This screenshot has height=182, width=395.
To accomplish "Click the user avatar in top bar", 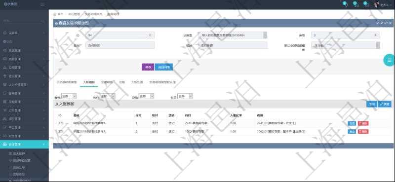I will (x=377, y=4).
